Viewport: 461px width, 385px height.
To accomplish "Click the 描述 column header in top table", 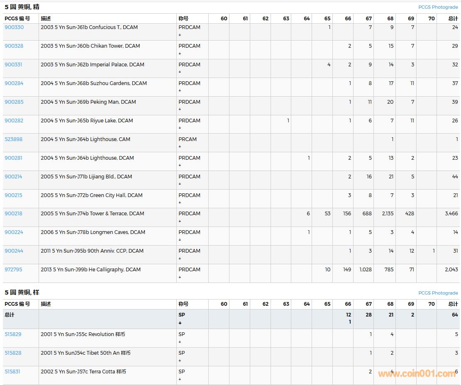I will [46, 19].
